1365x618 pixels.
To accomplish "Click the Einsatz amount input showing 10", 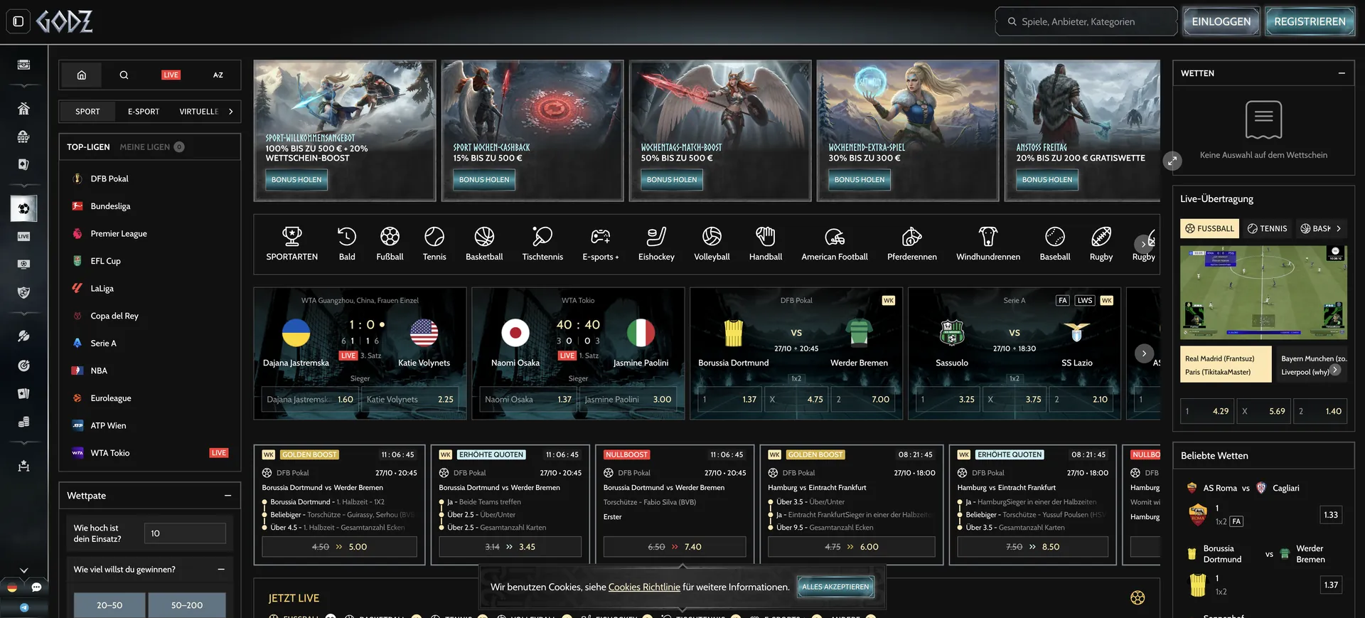I will tap(185, 533).
